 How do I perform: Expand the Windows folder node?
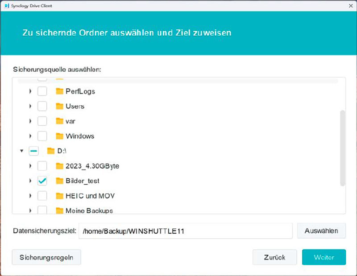[x=30, y=136]
